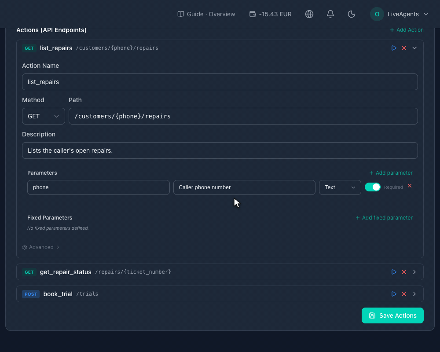This screenshot has width=440, height=352.
Task: Click the LiveAgents avatar circle
Action: 377,14
